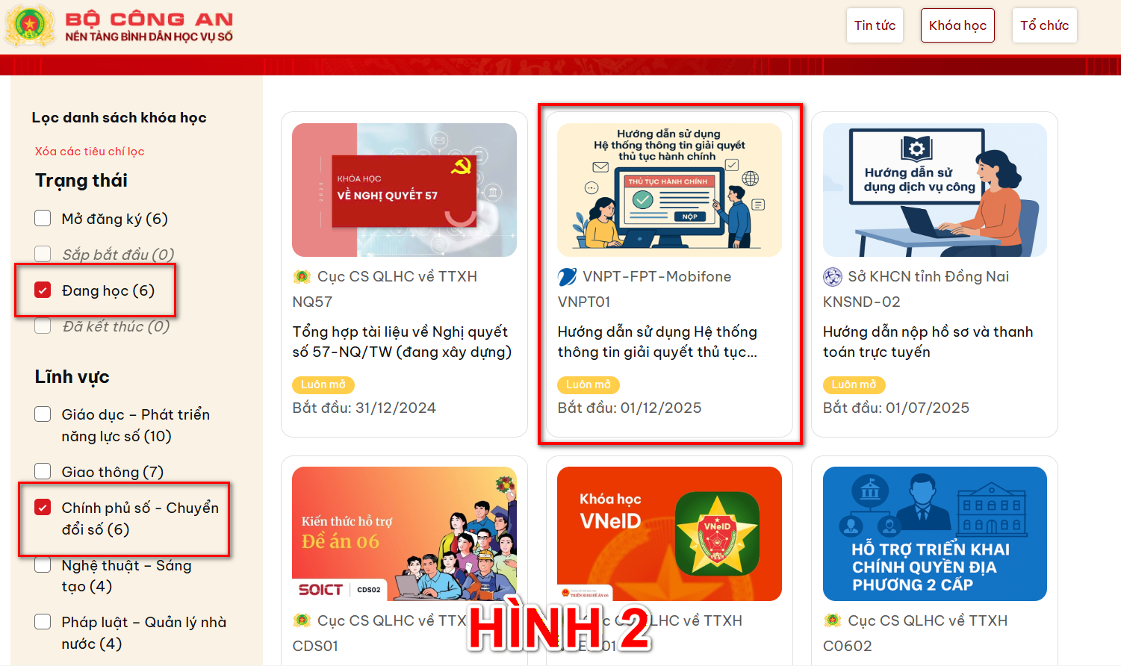Tick Giáo dục - Phát triển năng lực số

click(x=43, y=414)
